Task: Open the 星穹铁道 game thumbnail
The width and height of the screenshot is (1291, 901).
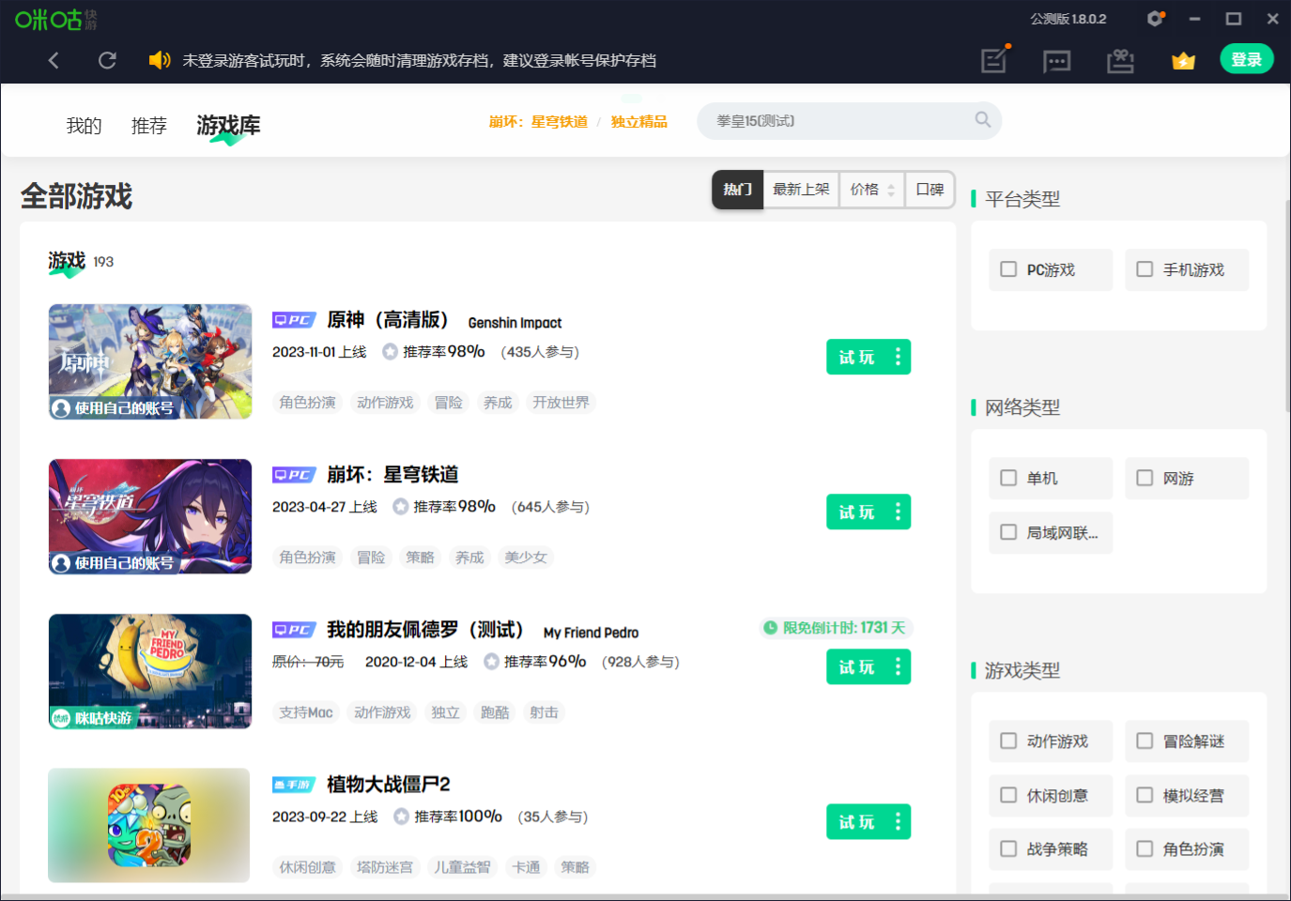Action: pos(150,516)
